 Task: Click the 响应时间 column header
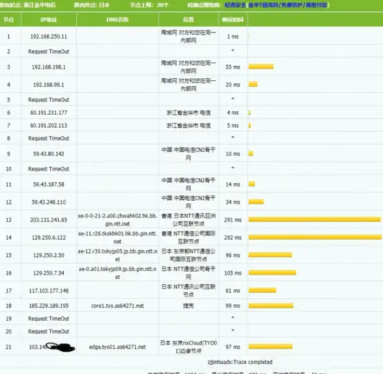pyautogui.click(x=233, y=20)
